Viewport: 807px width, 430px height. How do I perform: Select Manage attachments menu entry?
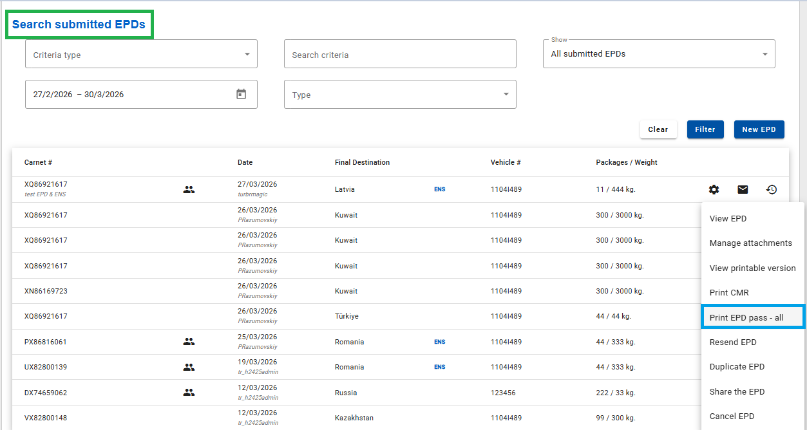pos(750,243)
